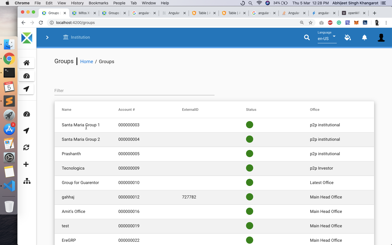
Task: Click the refresh icon in the left sidebar
Action: [26, 148]
